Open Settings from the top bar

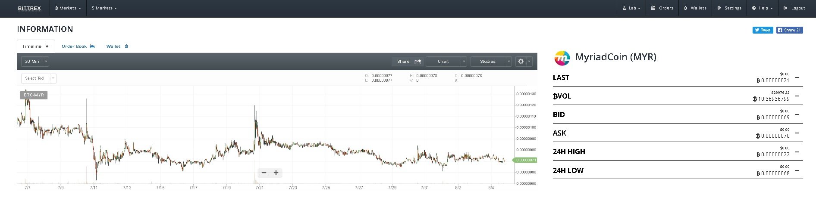729,8
